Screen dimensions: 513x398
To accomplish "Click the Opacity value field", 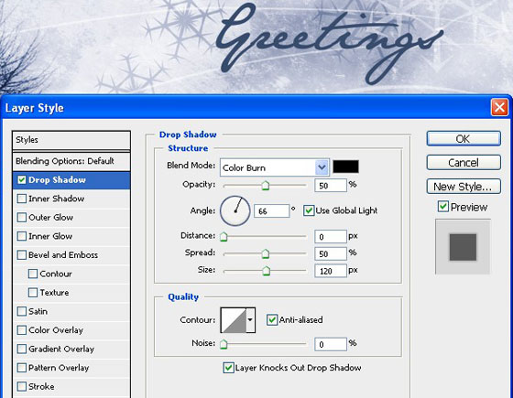I will click(331, 185).
